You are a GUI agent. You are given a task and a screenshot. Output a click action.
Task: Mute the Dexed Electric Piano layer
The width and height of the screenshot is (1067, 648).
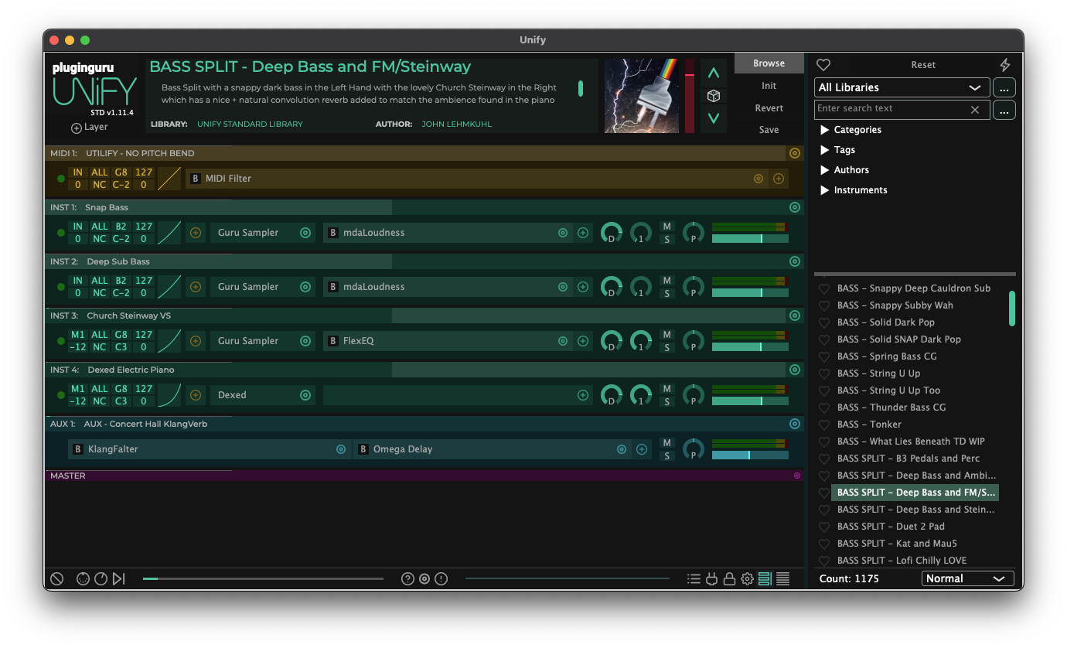coord(666,389)
